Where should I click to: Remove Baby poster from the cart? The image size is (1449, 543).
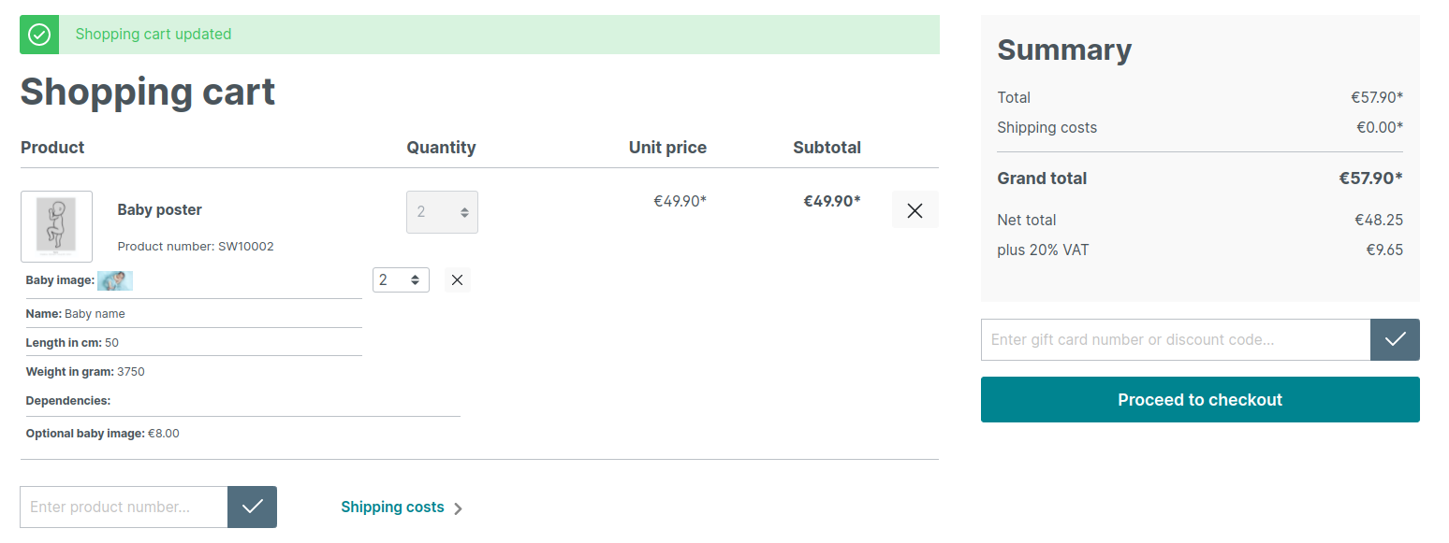915,210
